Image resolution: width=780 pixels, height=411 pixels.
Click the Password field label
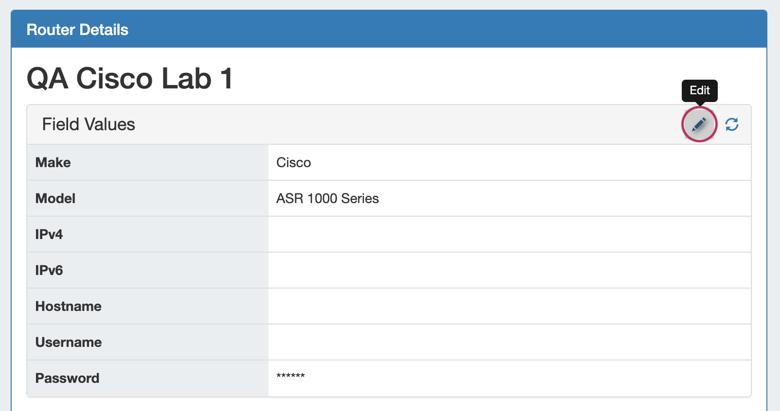(67, 378)
